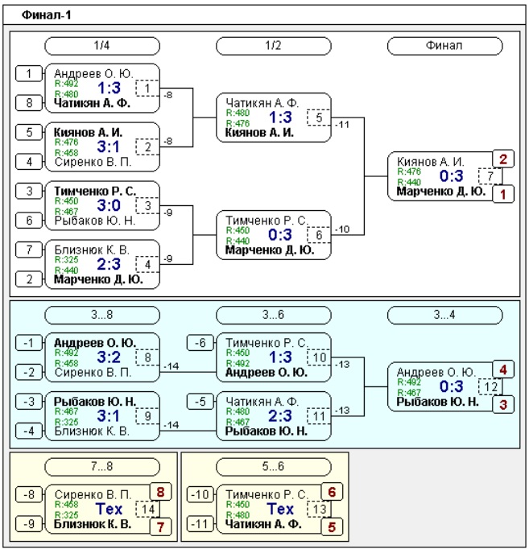Click dashed match number 11 box
Screen dimensions: 529x549
[x=319, y=416]
